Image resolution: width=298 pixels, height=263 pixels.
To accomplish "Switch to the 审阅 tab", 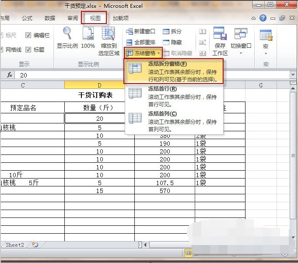I will [x=72, y=18].
